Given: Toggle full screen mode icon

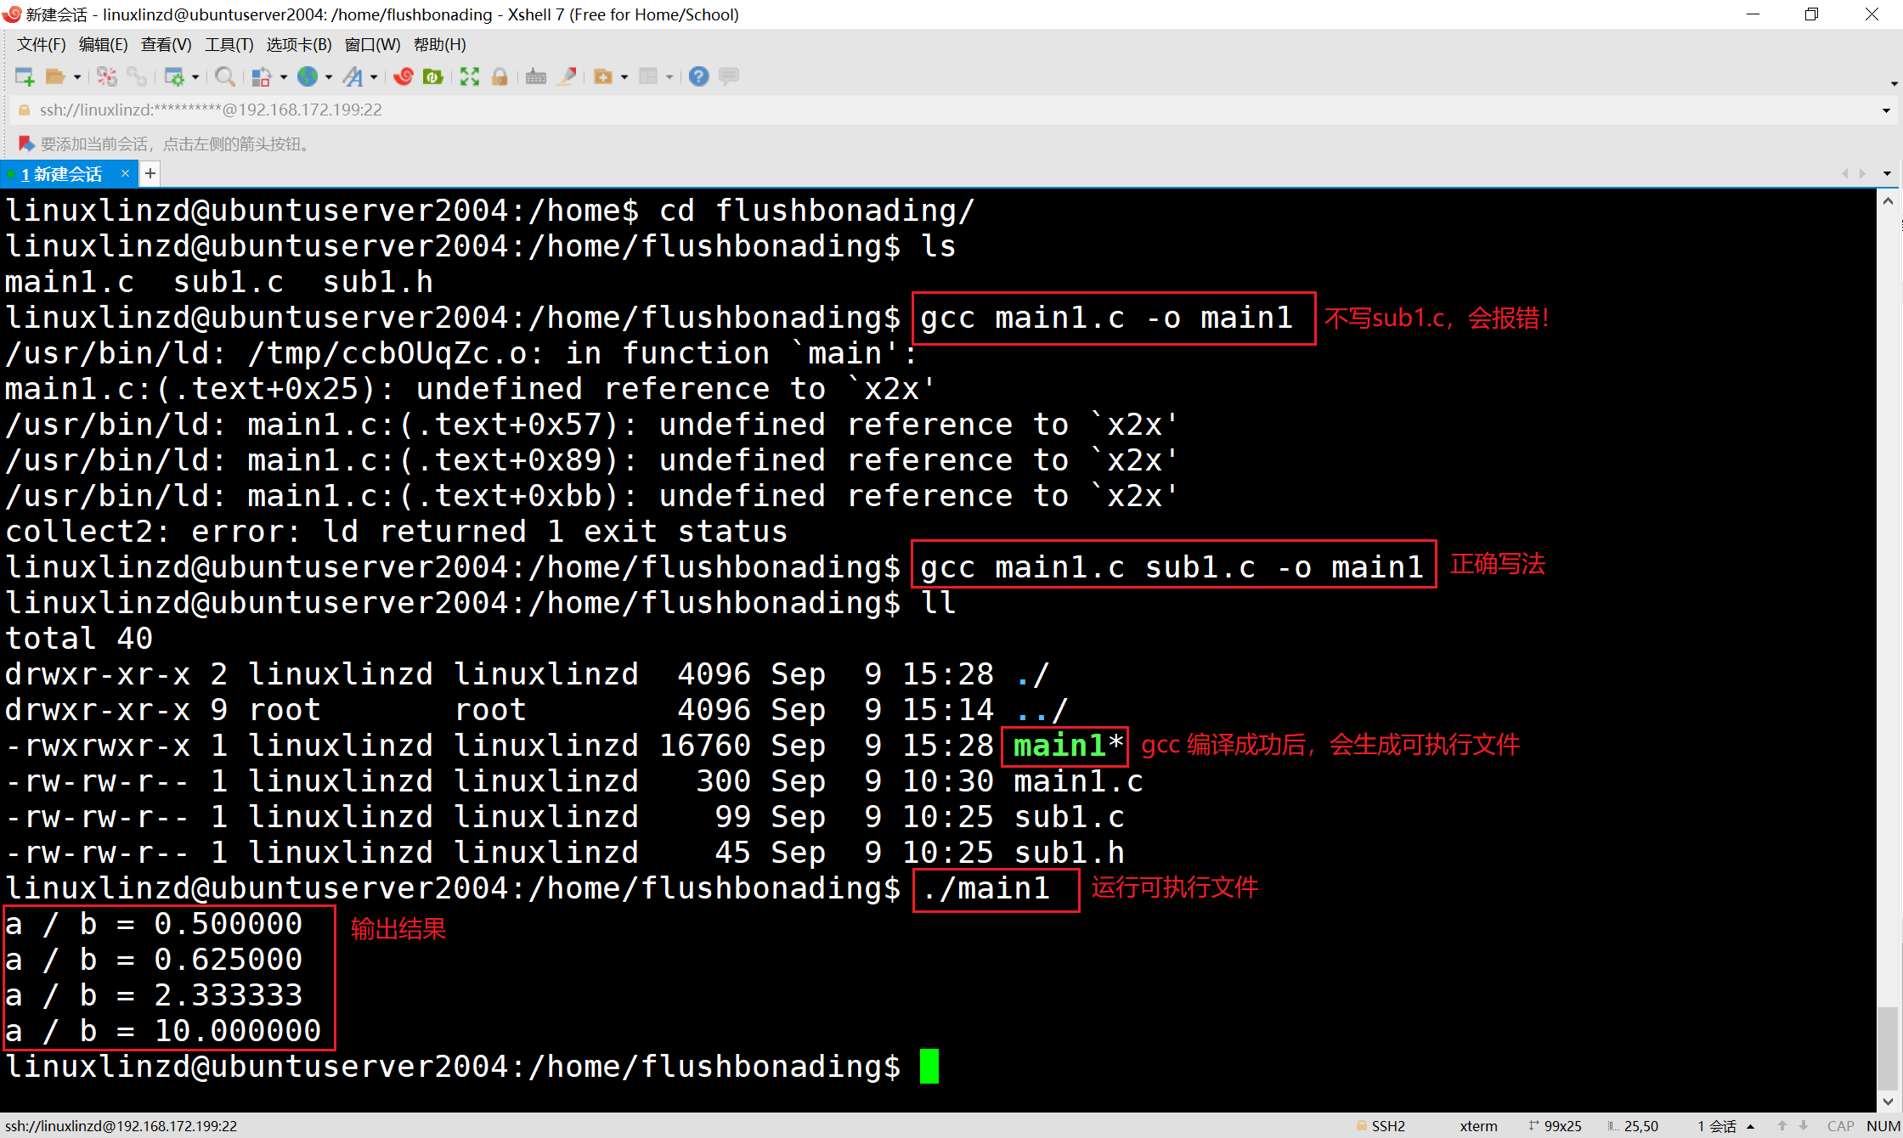Looking at the screenshot, I should point(469,77).
